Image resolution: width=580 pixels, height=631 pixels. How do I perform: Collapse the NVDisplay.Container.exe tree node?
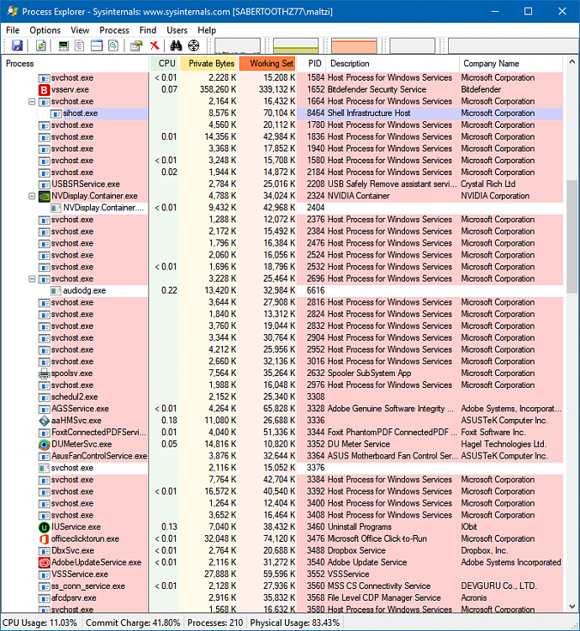point(32,196)
